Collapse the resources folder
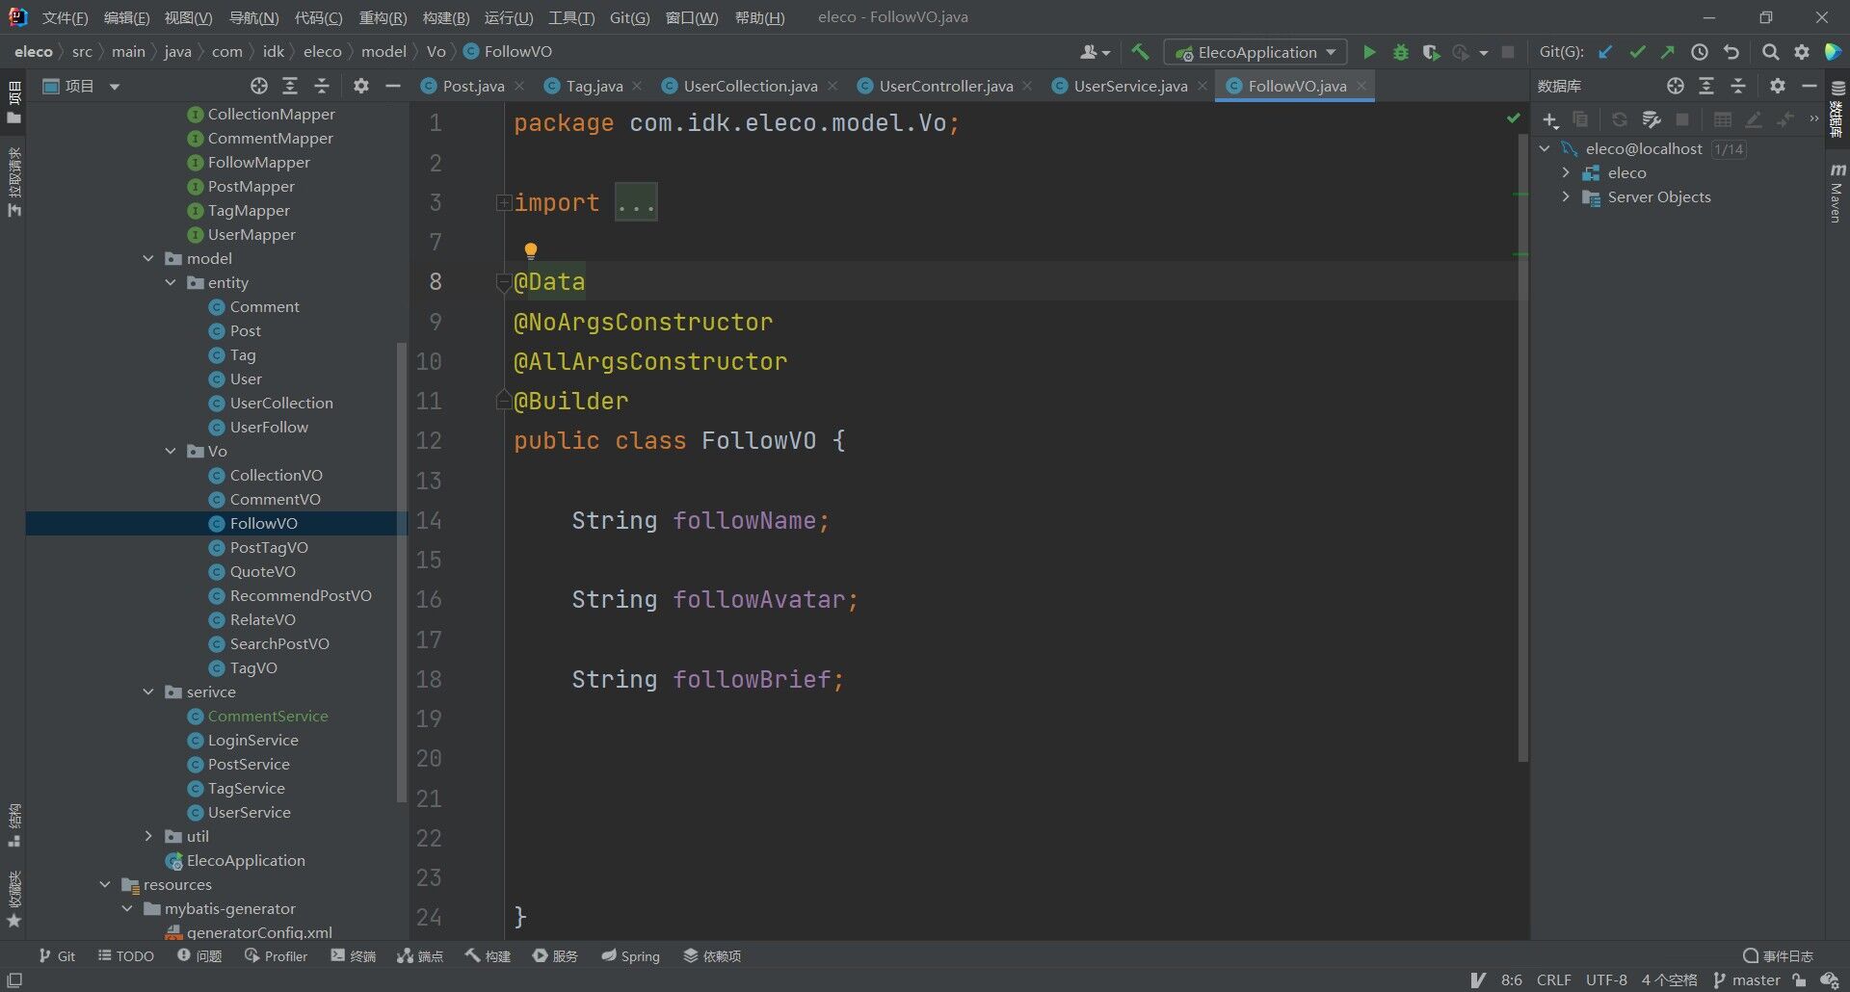The image size is (1850, 992). 105,884
